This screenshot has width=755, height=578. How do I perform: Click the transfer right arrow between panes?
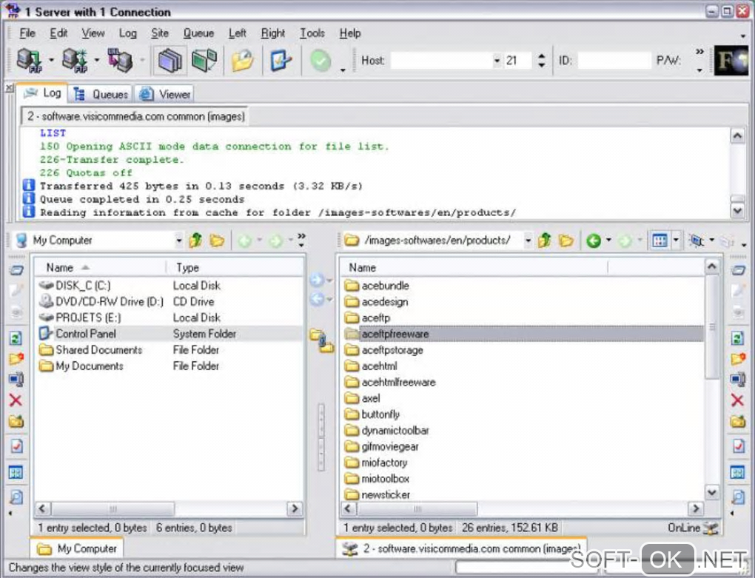pos(317,280)
